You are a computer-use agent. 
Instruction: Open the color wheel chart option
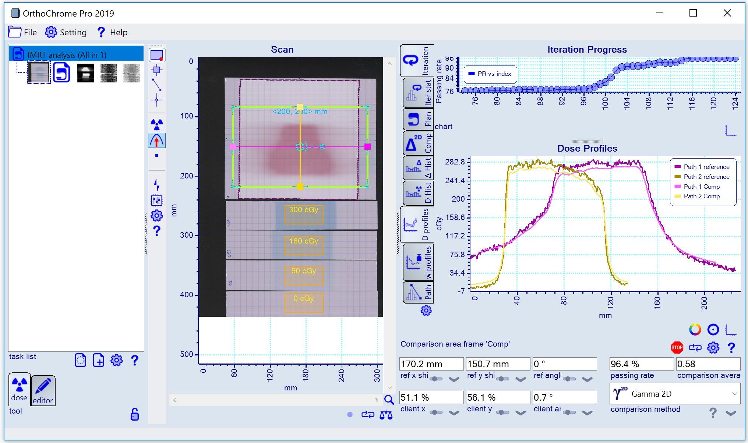point(695,330)
